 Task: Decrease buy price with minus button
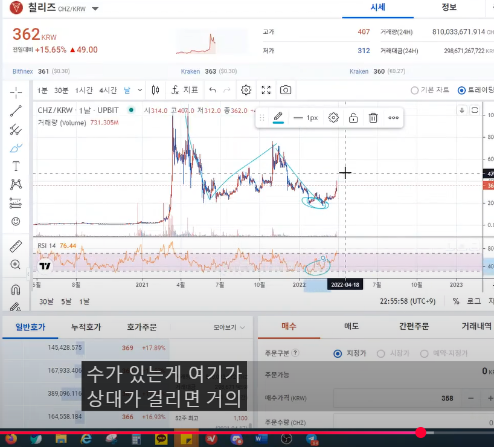point(470,398)
